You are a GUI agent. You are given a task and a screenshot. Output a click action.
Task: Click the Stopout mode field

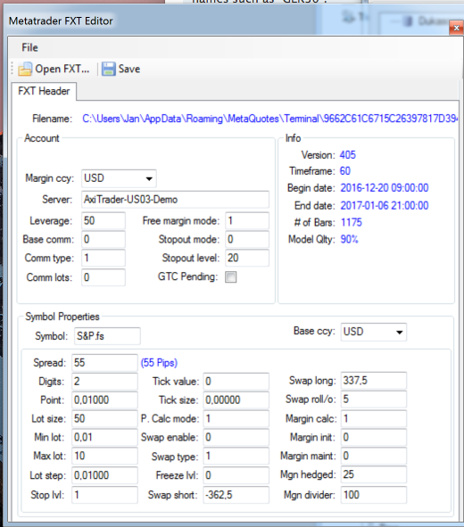pos(247,239)
